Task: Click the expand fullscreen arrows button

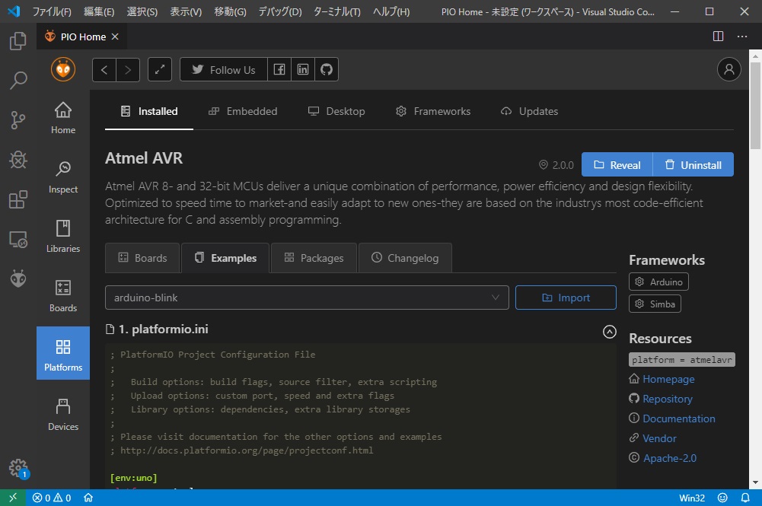Action: [x=160, y=69]
